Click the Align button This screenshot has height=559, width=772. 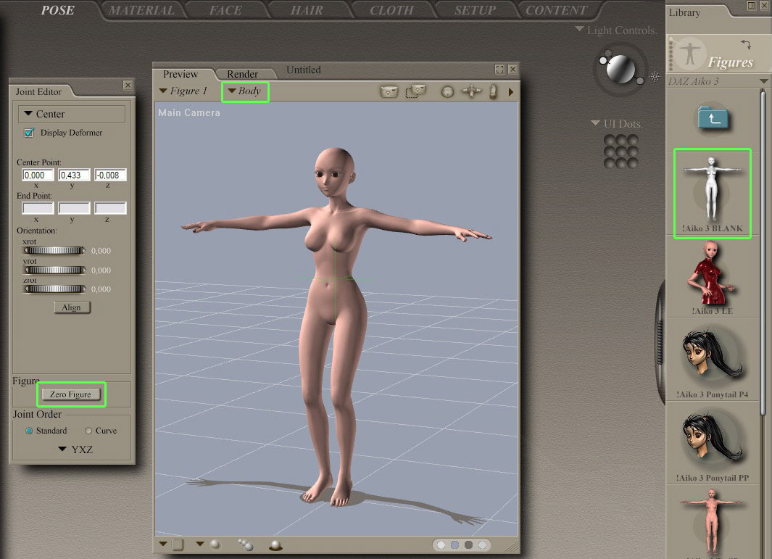71,307
